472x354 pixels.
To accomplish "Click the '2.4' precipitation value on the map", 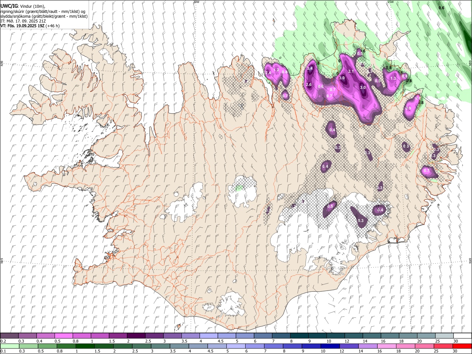I will click(x=268, y=73).
